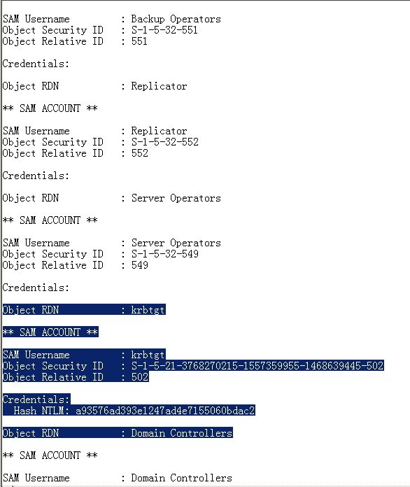This screenshot has height=487, width=410.
Task: Click the 'Backup Operators' SAM Username text
Action: (176, 19)
